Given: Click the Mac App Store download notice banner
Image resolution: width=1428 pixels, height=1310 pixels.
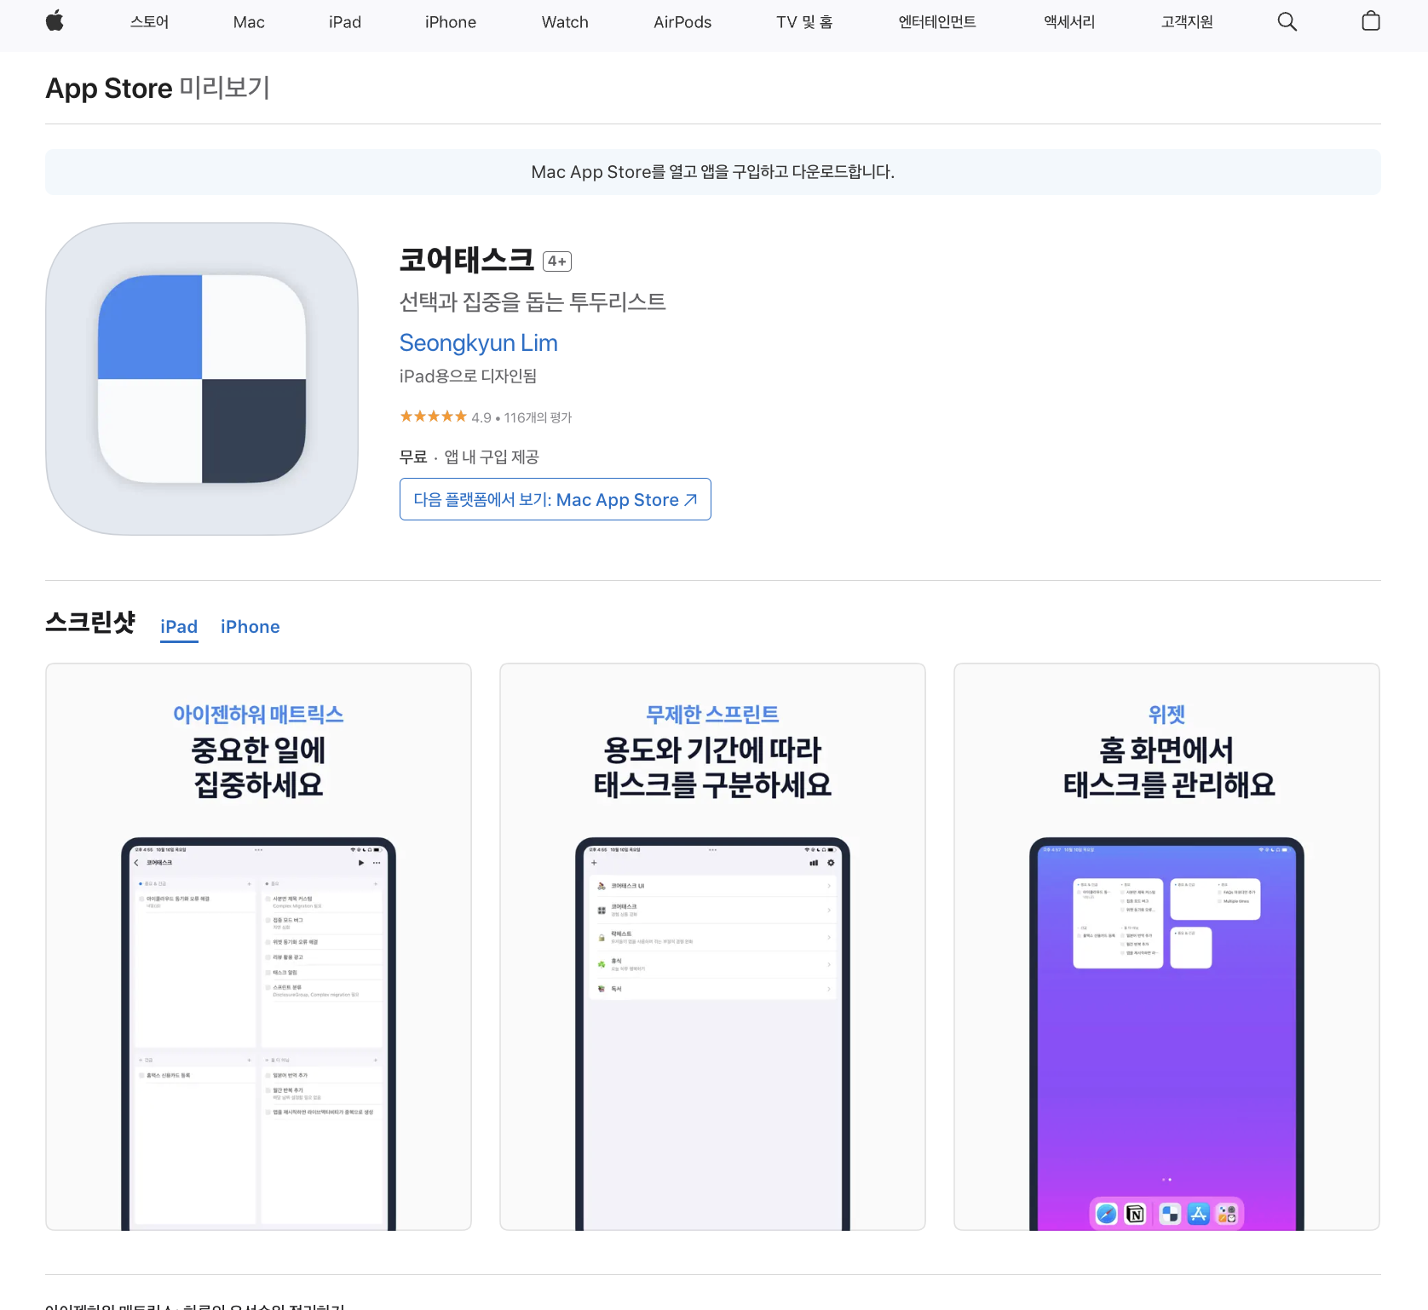Looking at the screenshot, I should pos(713,172).
